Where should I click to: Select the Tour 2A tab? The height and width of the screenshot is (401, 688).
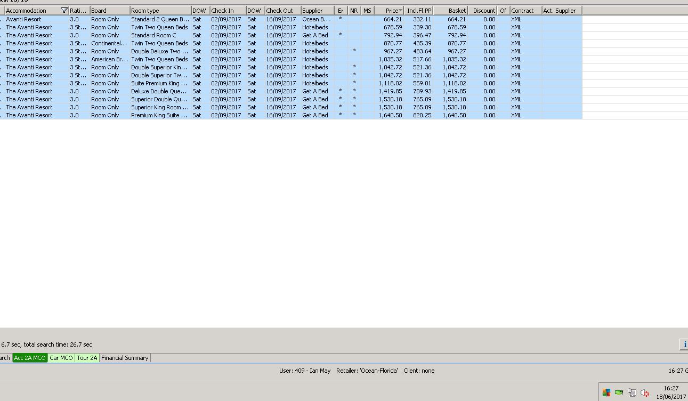[87, 358]
